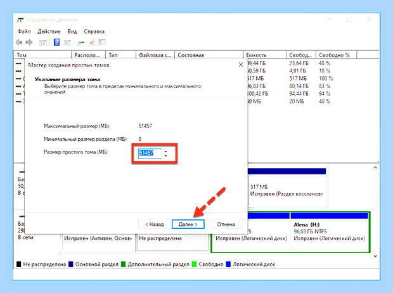Open Help via blue question icon

coord(57,42)
